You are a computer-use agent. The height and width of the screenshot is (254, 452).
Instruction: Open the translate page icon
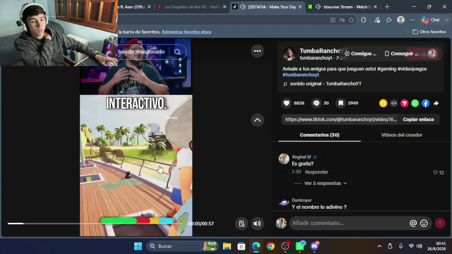coord(342,20)
